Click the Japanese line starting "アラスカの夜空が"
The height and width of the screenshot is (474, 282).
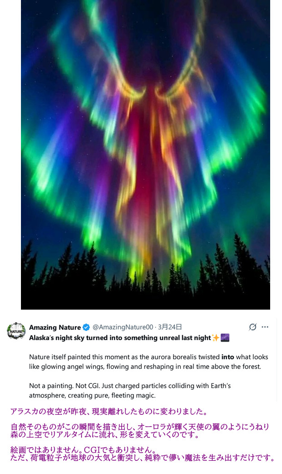[x=108, y=412]
